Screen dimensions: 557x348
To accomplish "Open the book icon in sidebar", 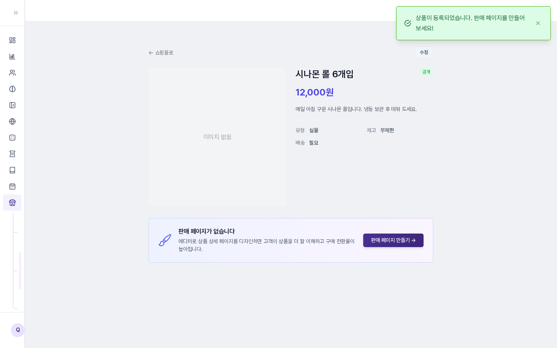I will (12, 170).
